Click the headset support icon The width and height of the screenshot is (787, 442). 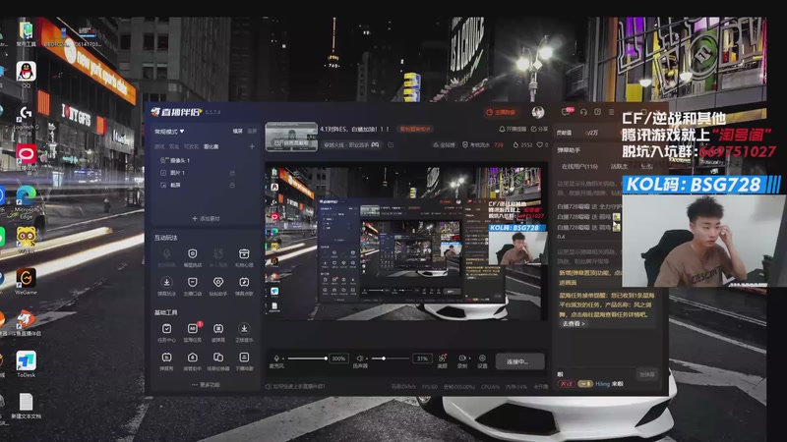coord(583,112)
